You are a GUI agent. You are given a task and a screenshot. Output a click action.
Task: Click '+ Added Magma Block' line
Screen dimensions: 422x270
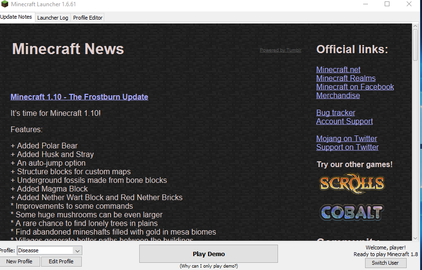(49, 189)
